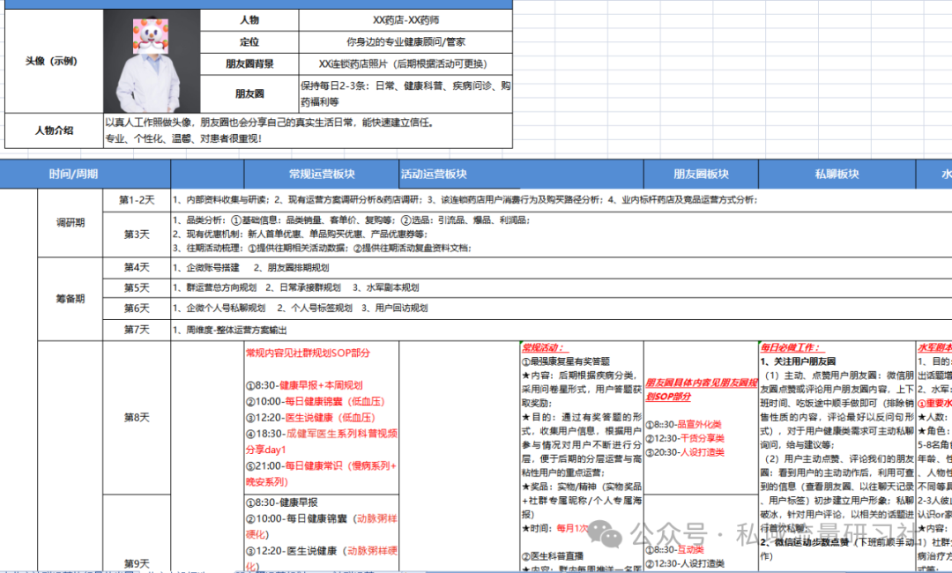Click the line '②10:00-每日健康锦囊（低血压）'

coord(315,401)
